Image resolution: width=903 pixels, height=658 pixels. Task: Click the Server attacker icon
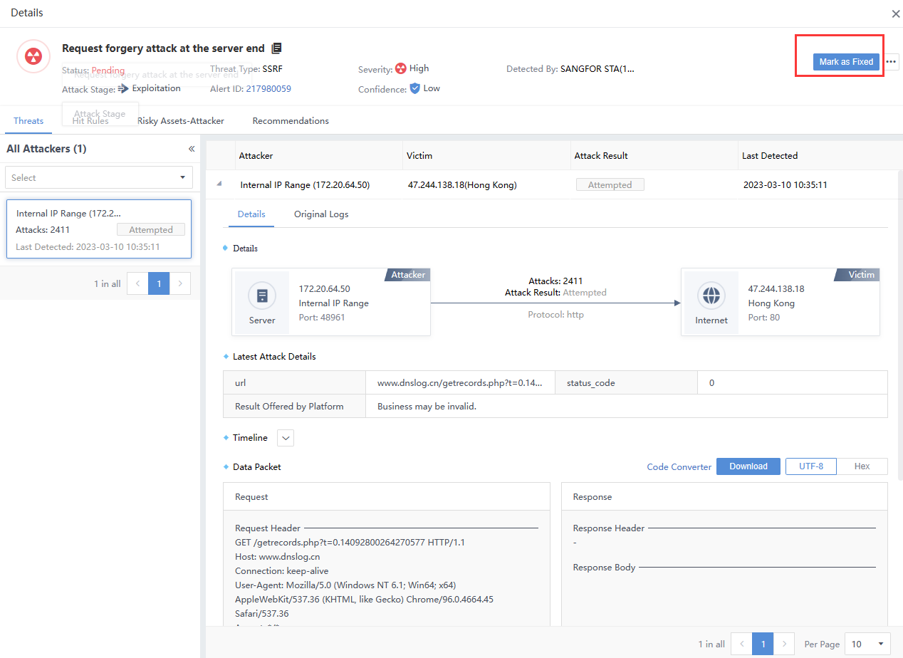click(262, 296)
